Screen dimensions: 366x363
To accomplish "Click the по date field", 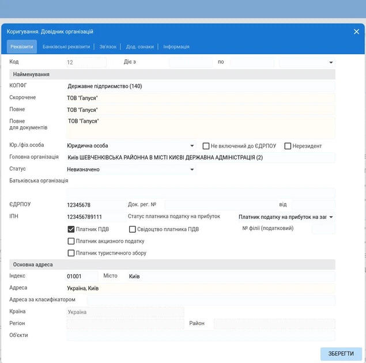I will coord(252,62).
